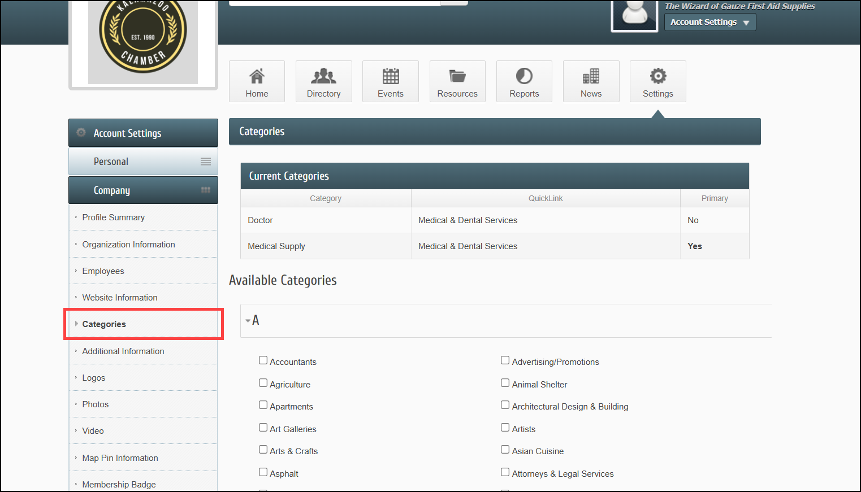Select the Attorneys & Legal Services checkbox
Image resolution: width=861 pixels, height=492 pixels.
coord(505,472)
